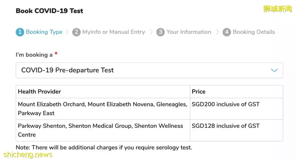Open the Your Information step
Viewport: 296px width, 160px height.
click(189, 32)
